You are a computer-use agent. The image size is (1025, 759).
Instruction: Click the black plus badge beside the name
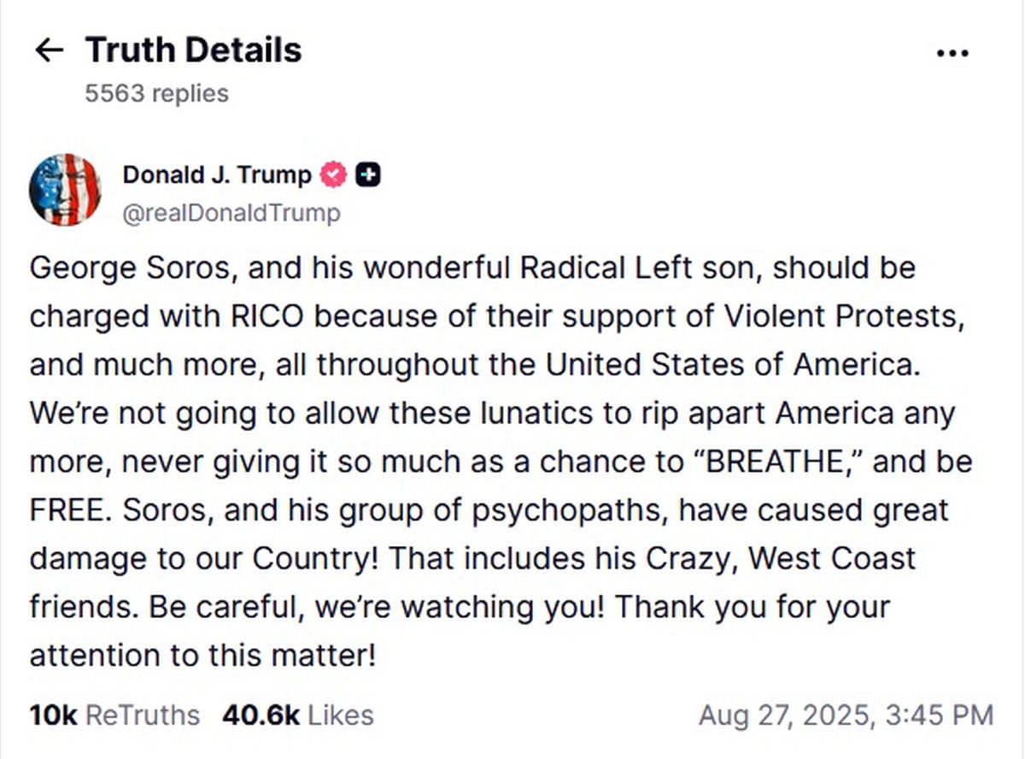(x=368, y=174)
